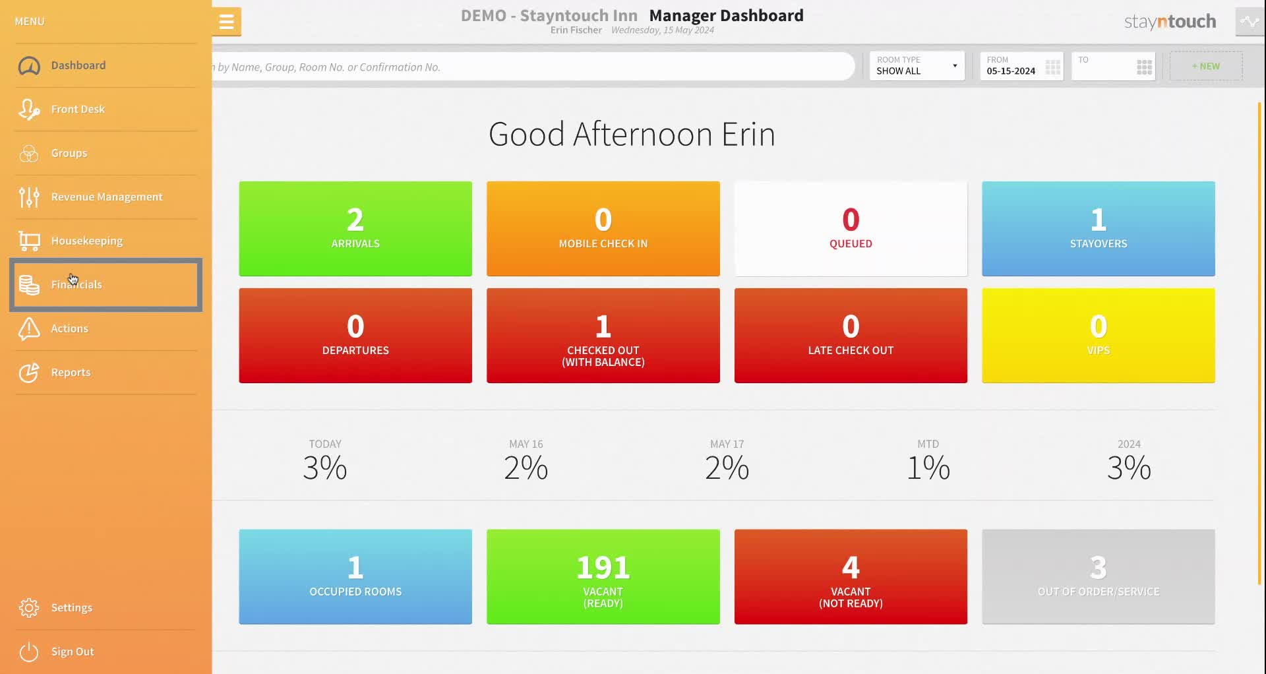This screenshot has width=1266, height=674.
Task: Open the Settings menu item
Action: click(x=106, y=607)
